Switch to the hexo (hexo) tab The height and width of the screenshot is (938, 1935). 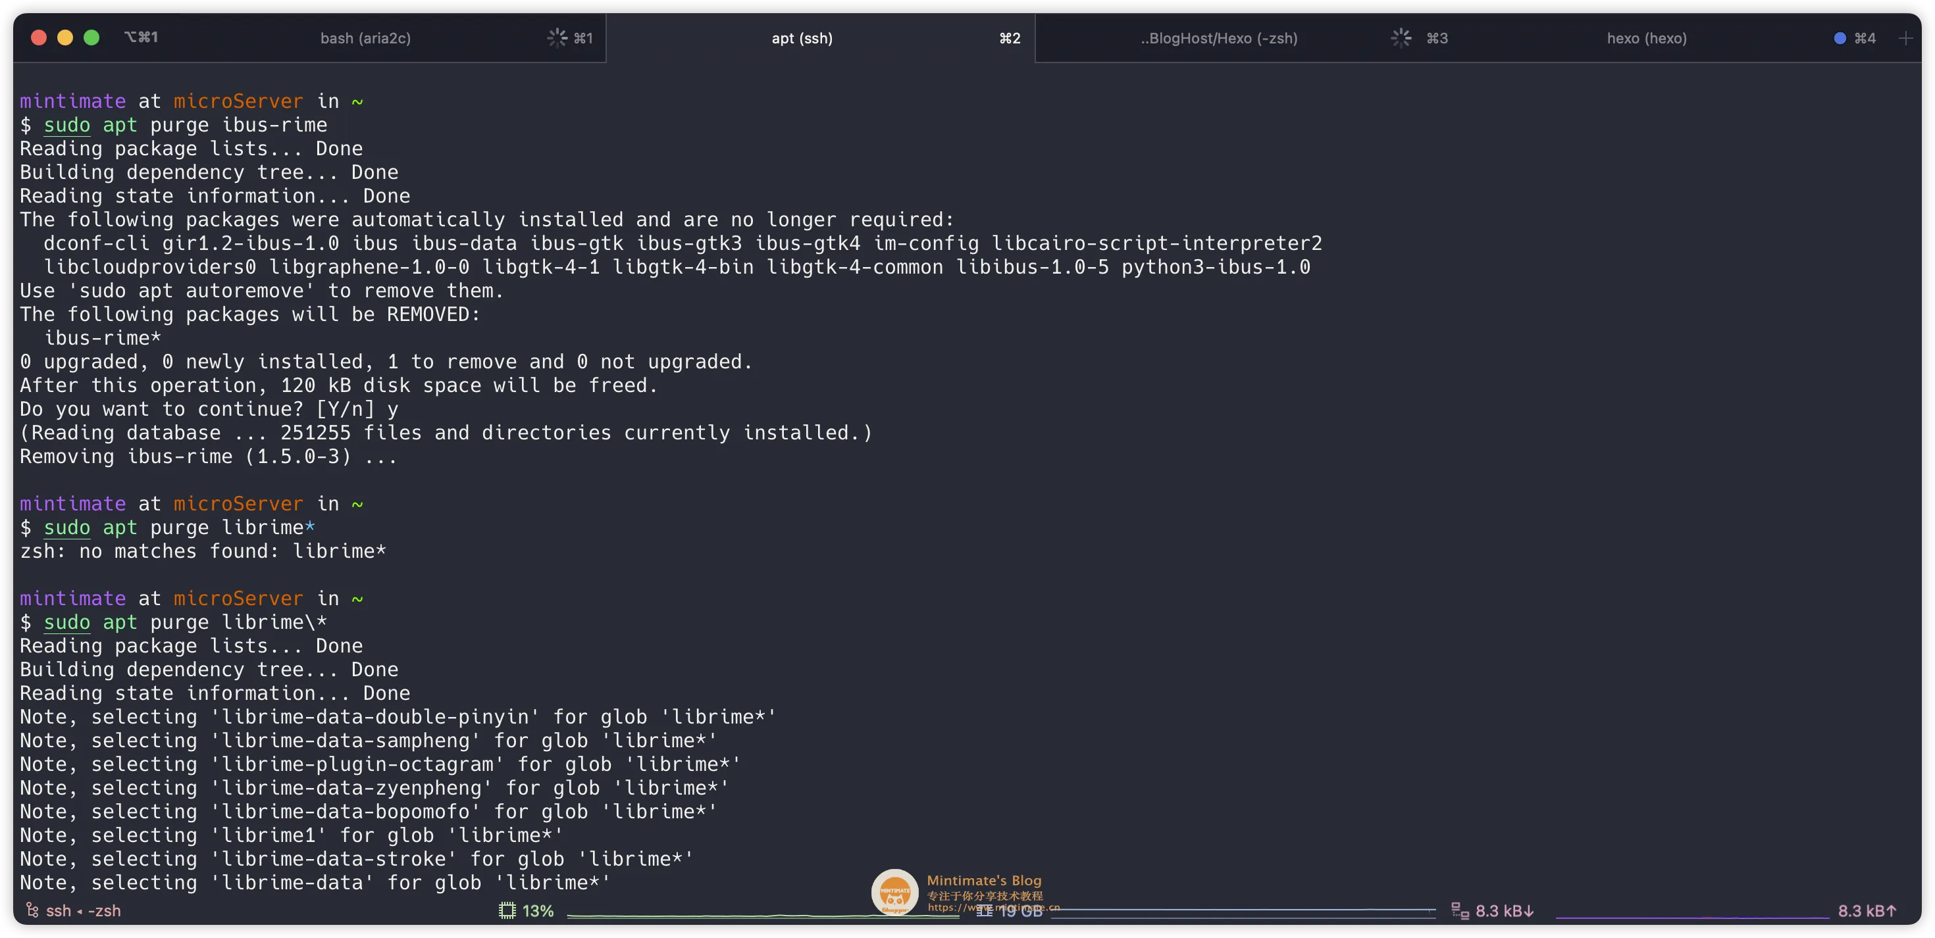1646,37
